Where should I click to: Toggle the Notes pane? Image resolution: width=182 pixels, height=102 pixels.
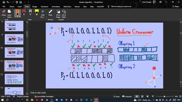click(x=116, y=96)
